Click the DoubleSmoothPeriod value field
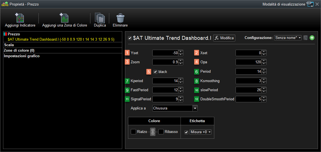321x152 pixels. point(249,99)
